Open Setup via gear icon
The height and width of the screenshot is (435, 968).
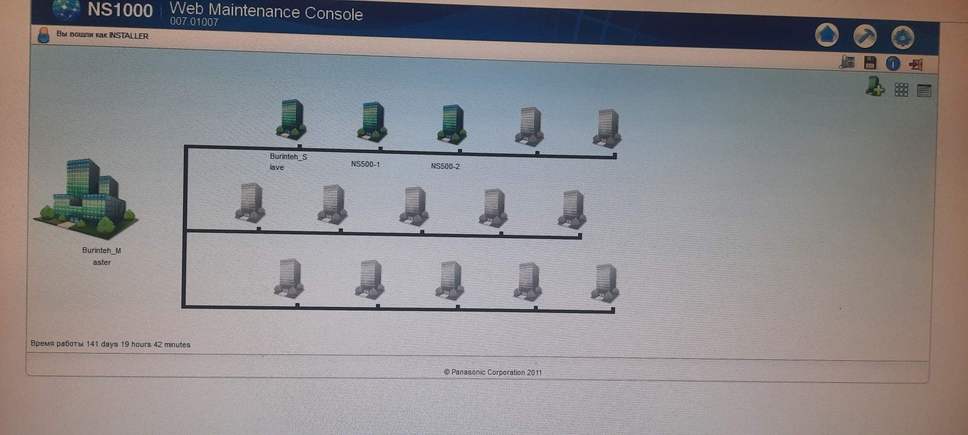(x=903, y=38)
